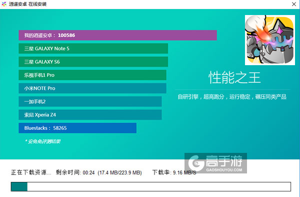Click the castle game icon thumbnail
The image size is (300, 197).
270,40
